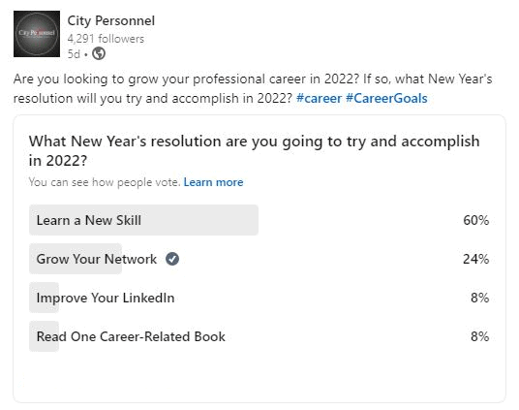Click the 8% result beside Read One Career-Related Book

(479, 336)
